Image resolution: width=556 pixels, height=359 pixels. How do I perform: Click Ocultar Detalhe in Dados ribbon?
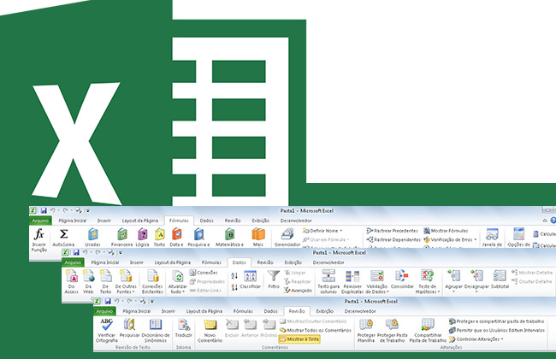pyautogui.click(x=532, y=281)
